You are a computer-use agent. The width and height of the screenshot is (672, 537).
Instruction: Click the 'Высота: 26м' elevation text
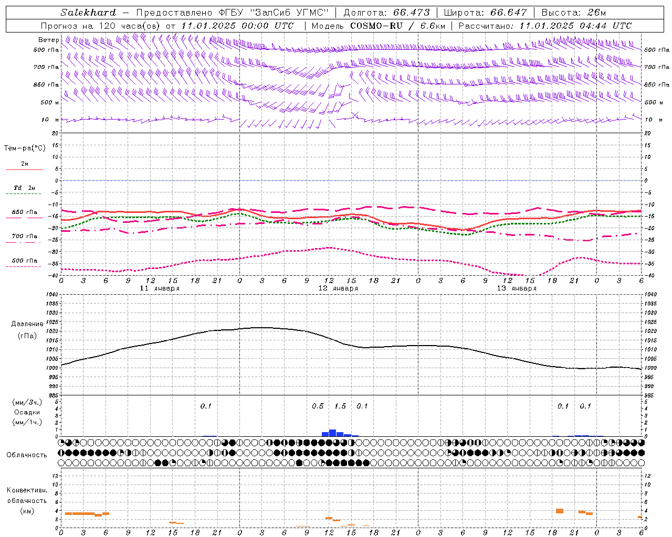[573, 13]
